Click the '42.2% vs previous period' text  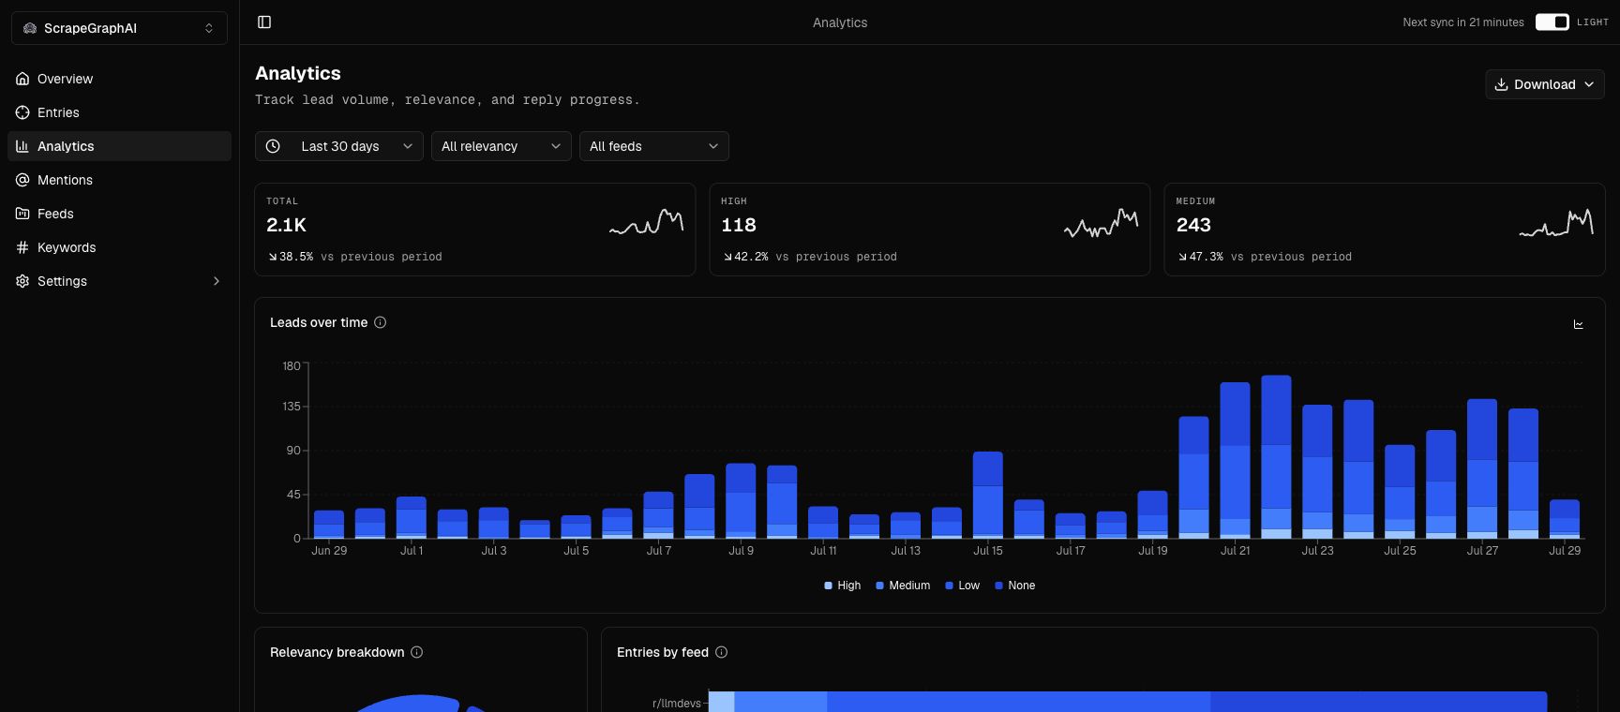pyautogui.click(x=810, y=257)
